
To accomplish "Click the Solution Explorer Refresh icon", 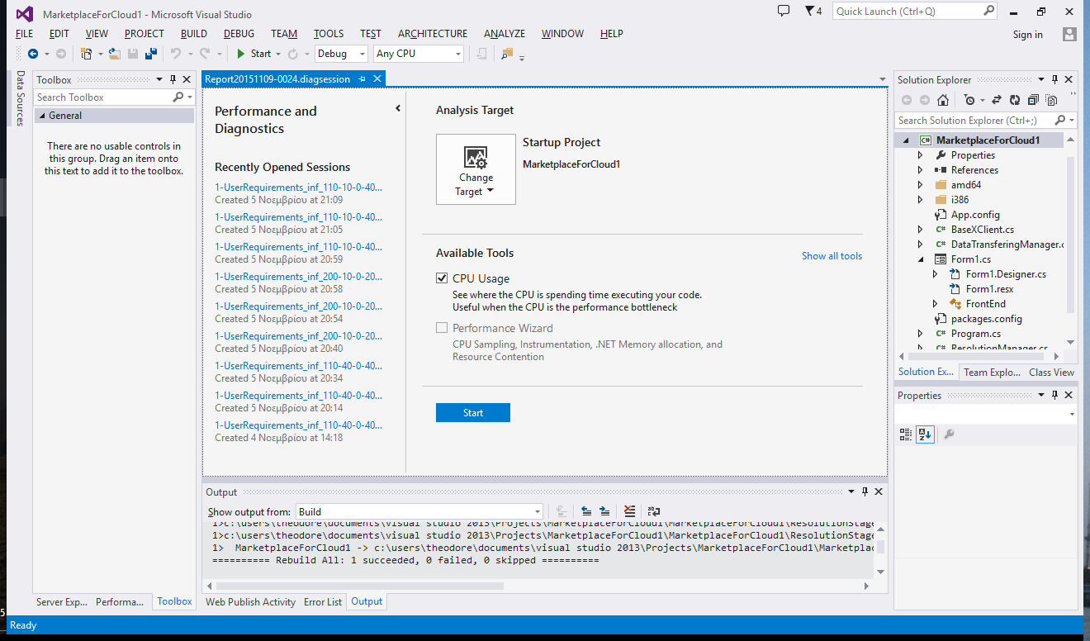I will click(1014, 100).
